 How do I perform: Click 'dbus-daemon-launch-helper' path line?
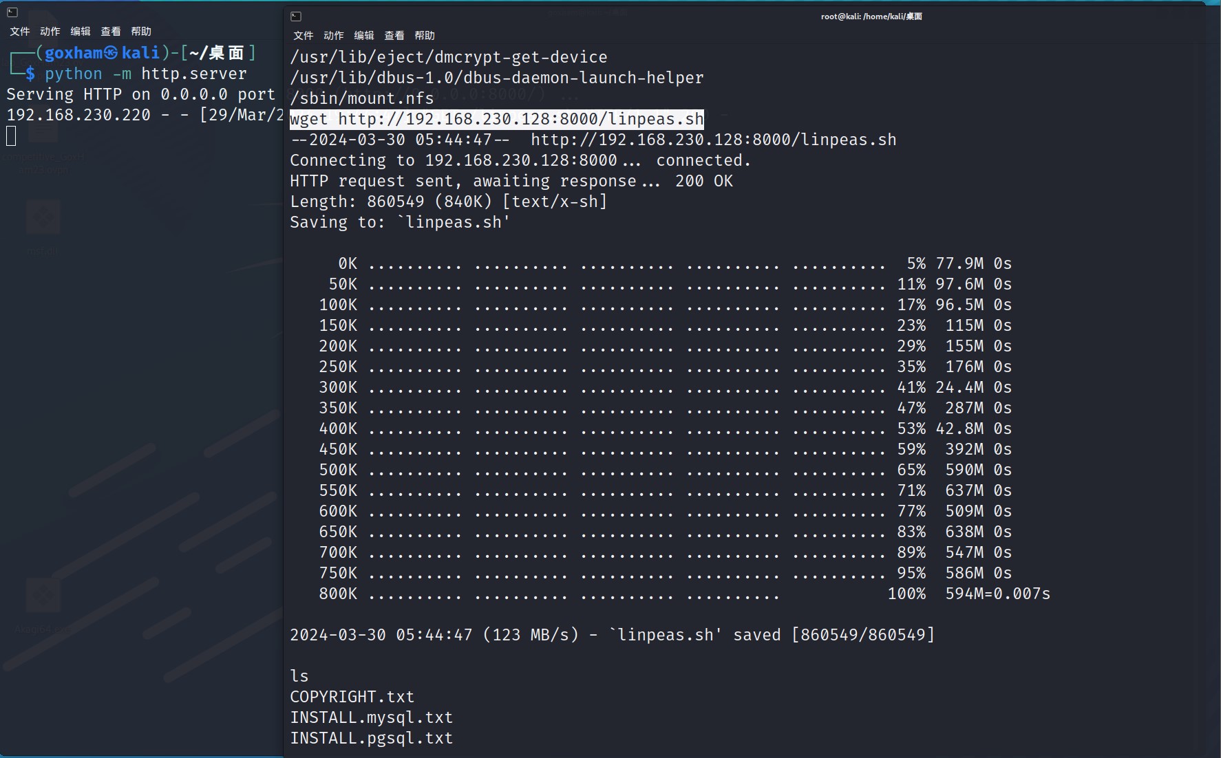coord(497,78)
